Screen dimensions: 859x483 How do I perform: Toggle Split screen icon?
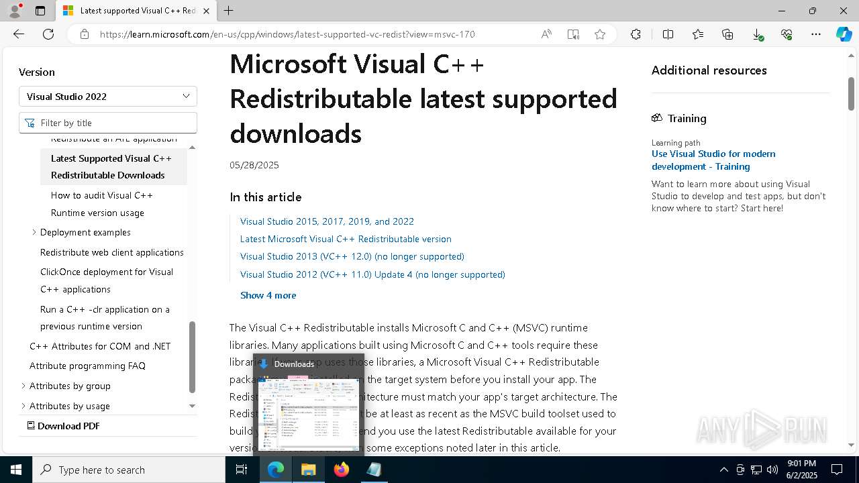(x=668, y=34)
